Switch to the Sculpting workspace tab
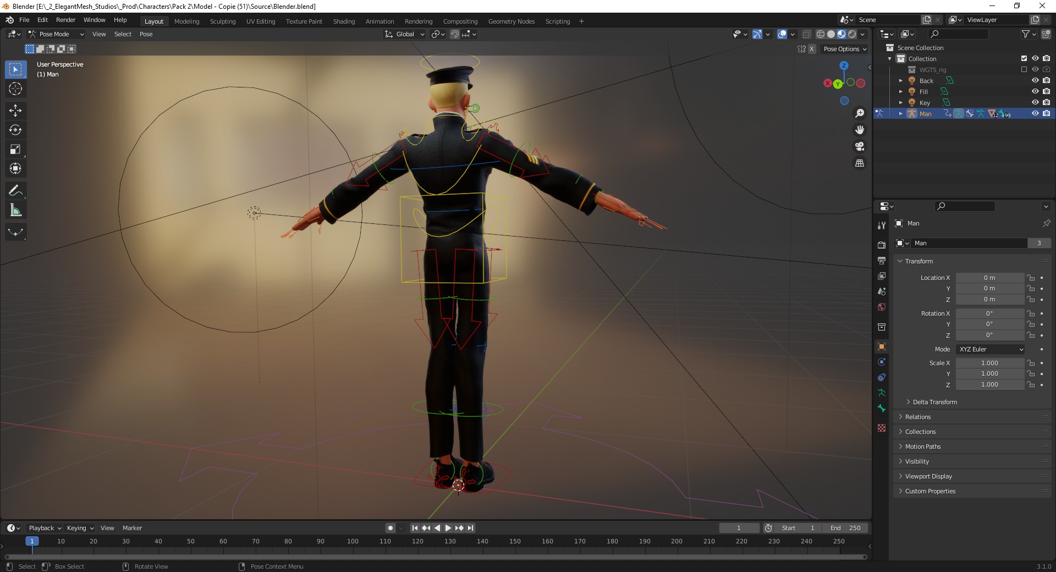Viewport: 1056px width, 572px height. tap(223, 21)
